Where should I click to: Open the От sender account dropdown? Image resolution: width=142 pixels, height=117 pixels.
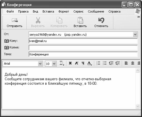(135, 35)
